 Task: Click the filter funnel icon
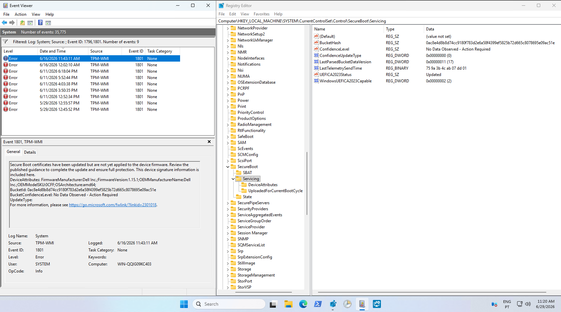click(6, 42)
